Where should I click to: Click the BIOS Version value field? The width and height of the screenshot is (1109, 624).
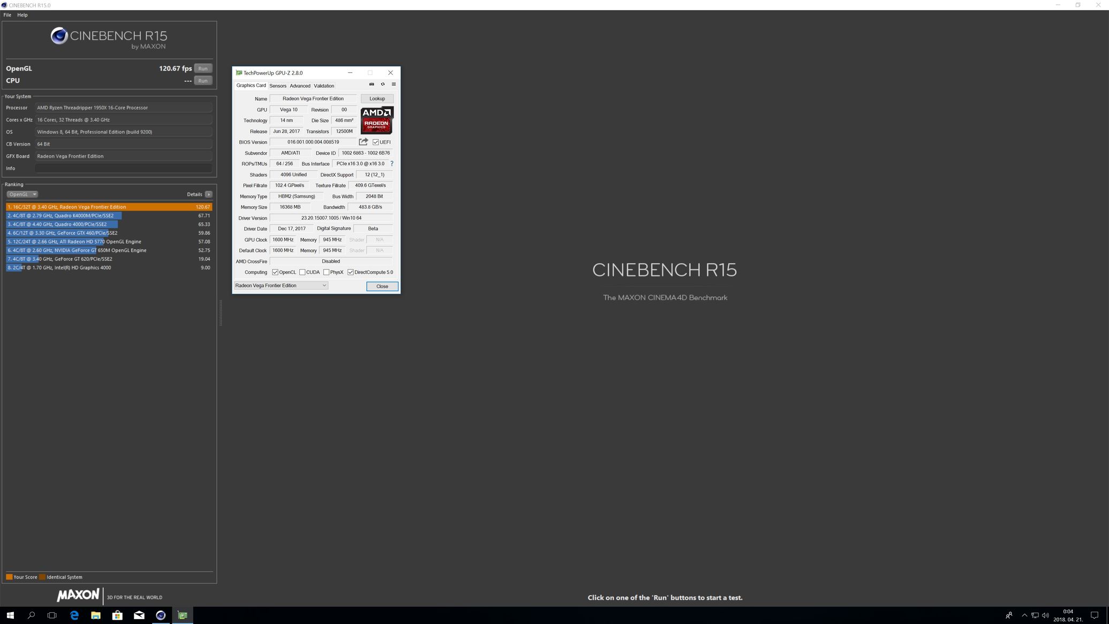[x=313, y=142]
